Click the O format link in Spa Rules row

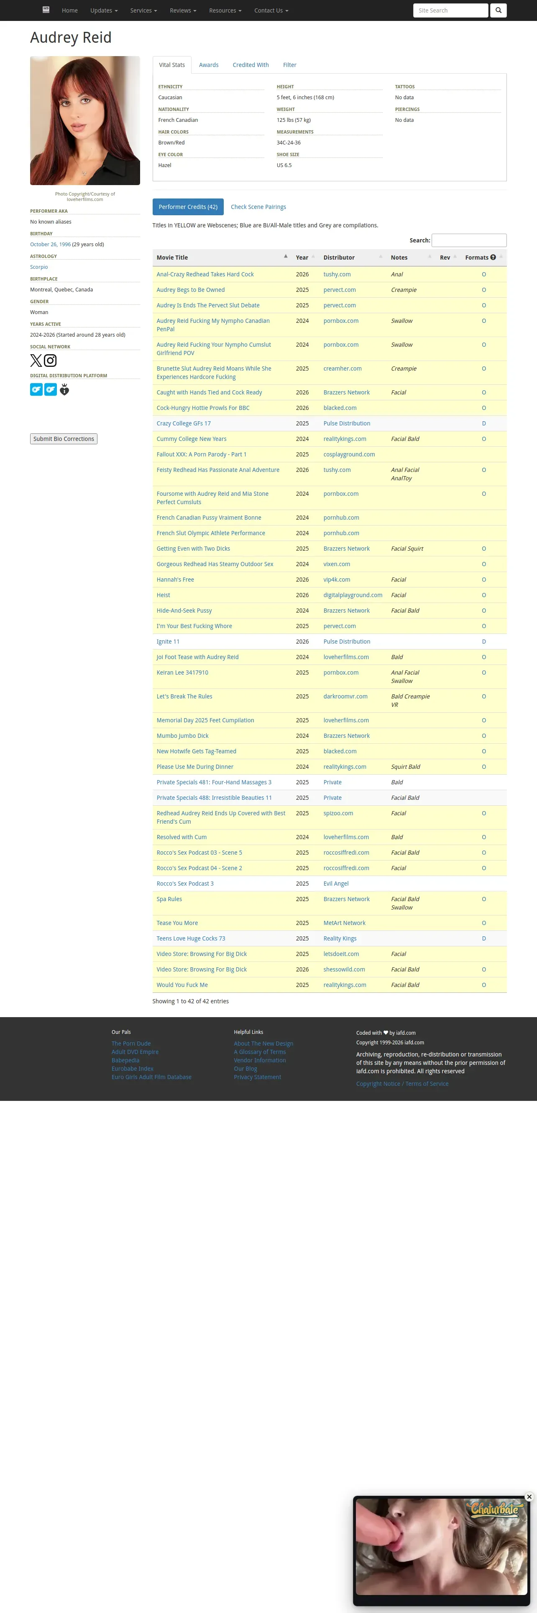point(484,899)
